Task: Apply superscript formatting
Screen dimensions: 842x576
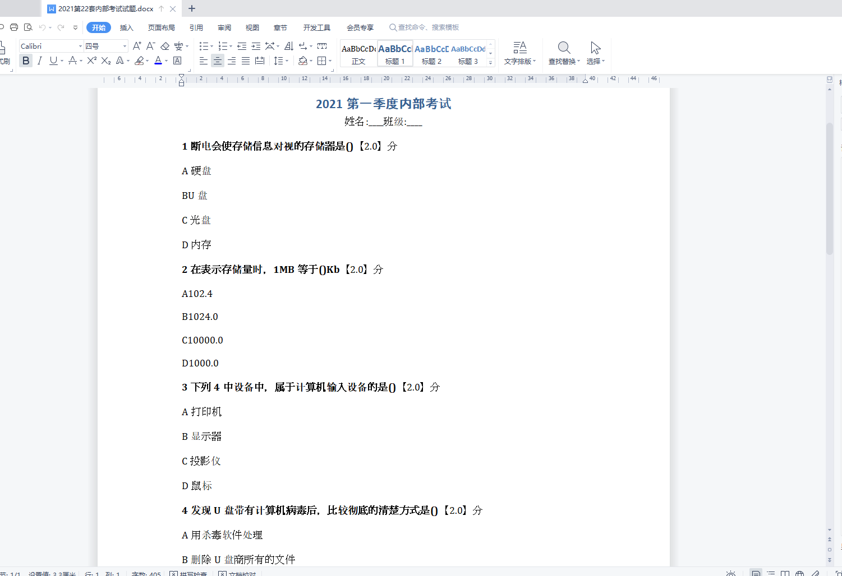Action: (90, 61)
